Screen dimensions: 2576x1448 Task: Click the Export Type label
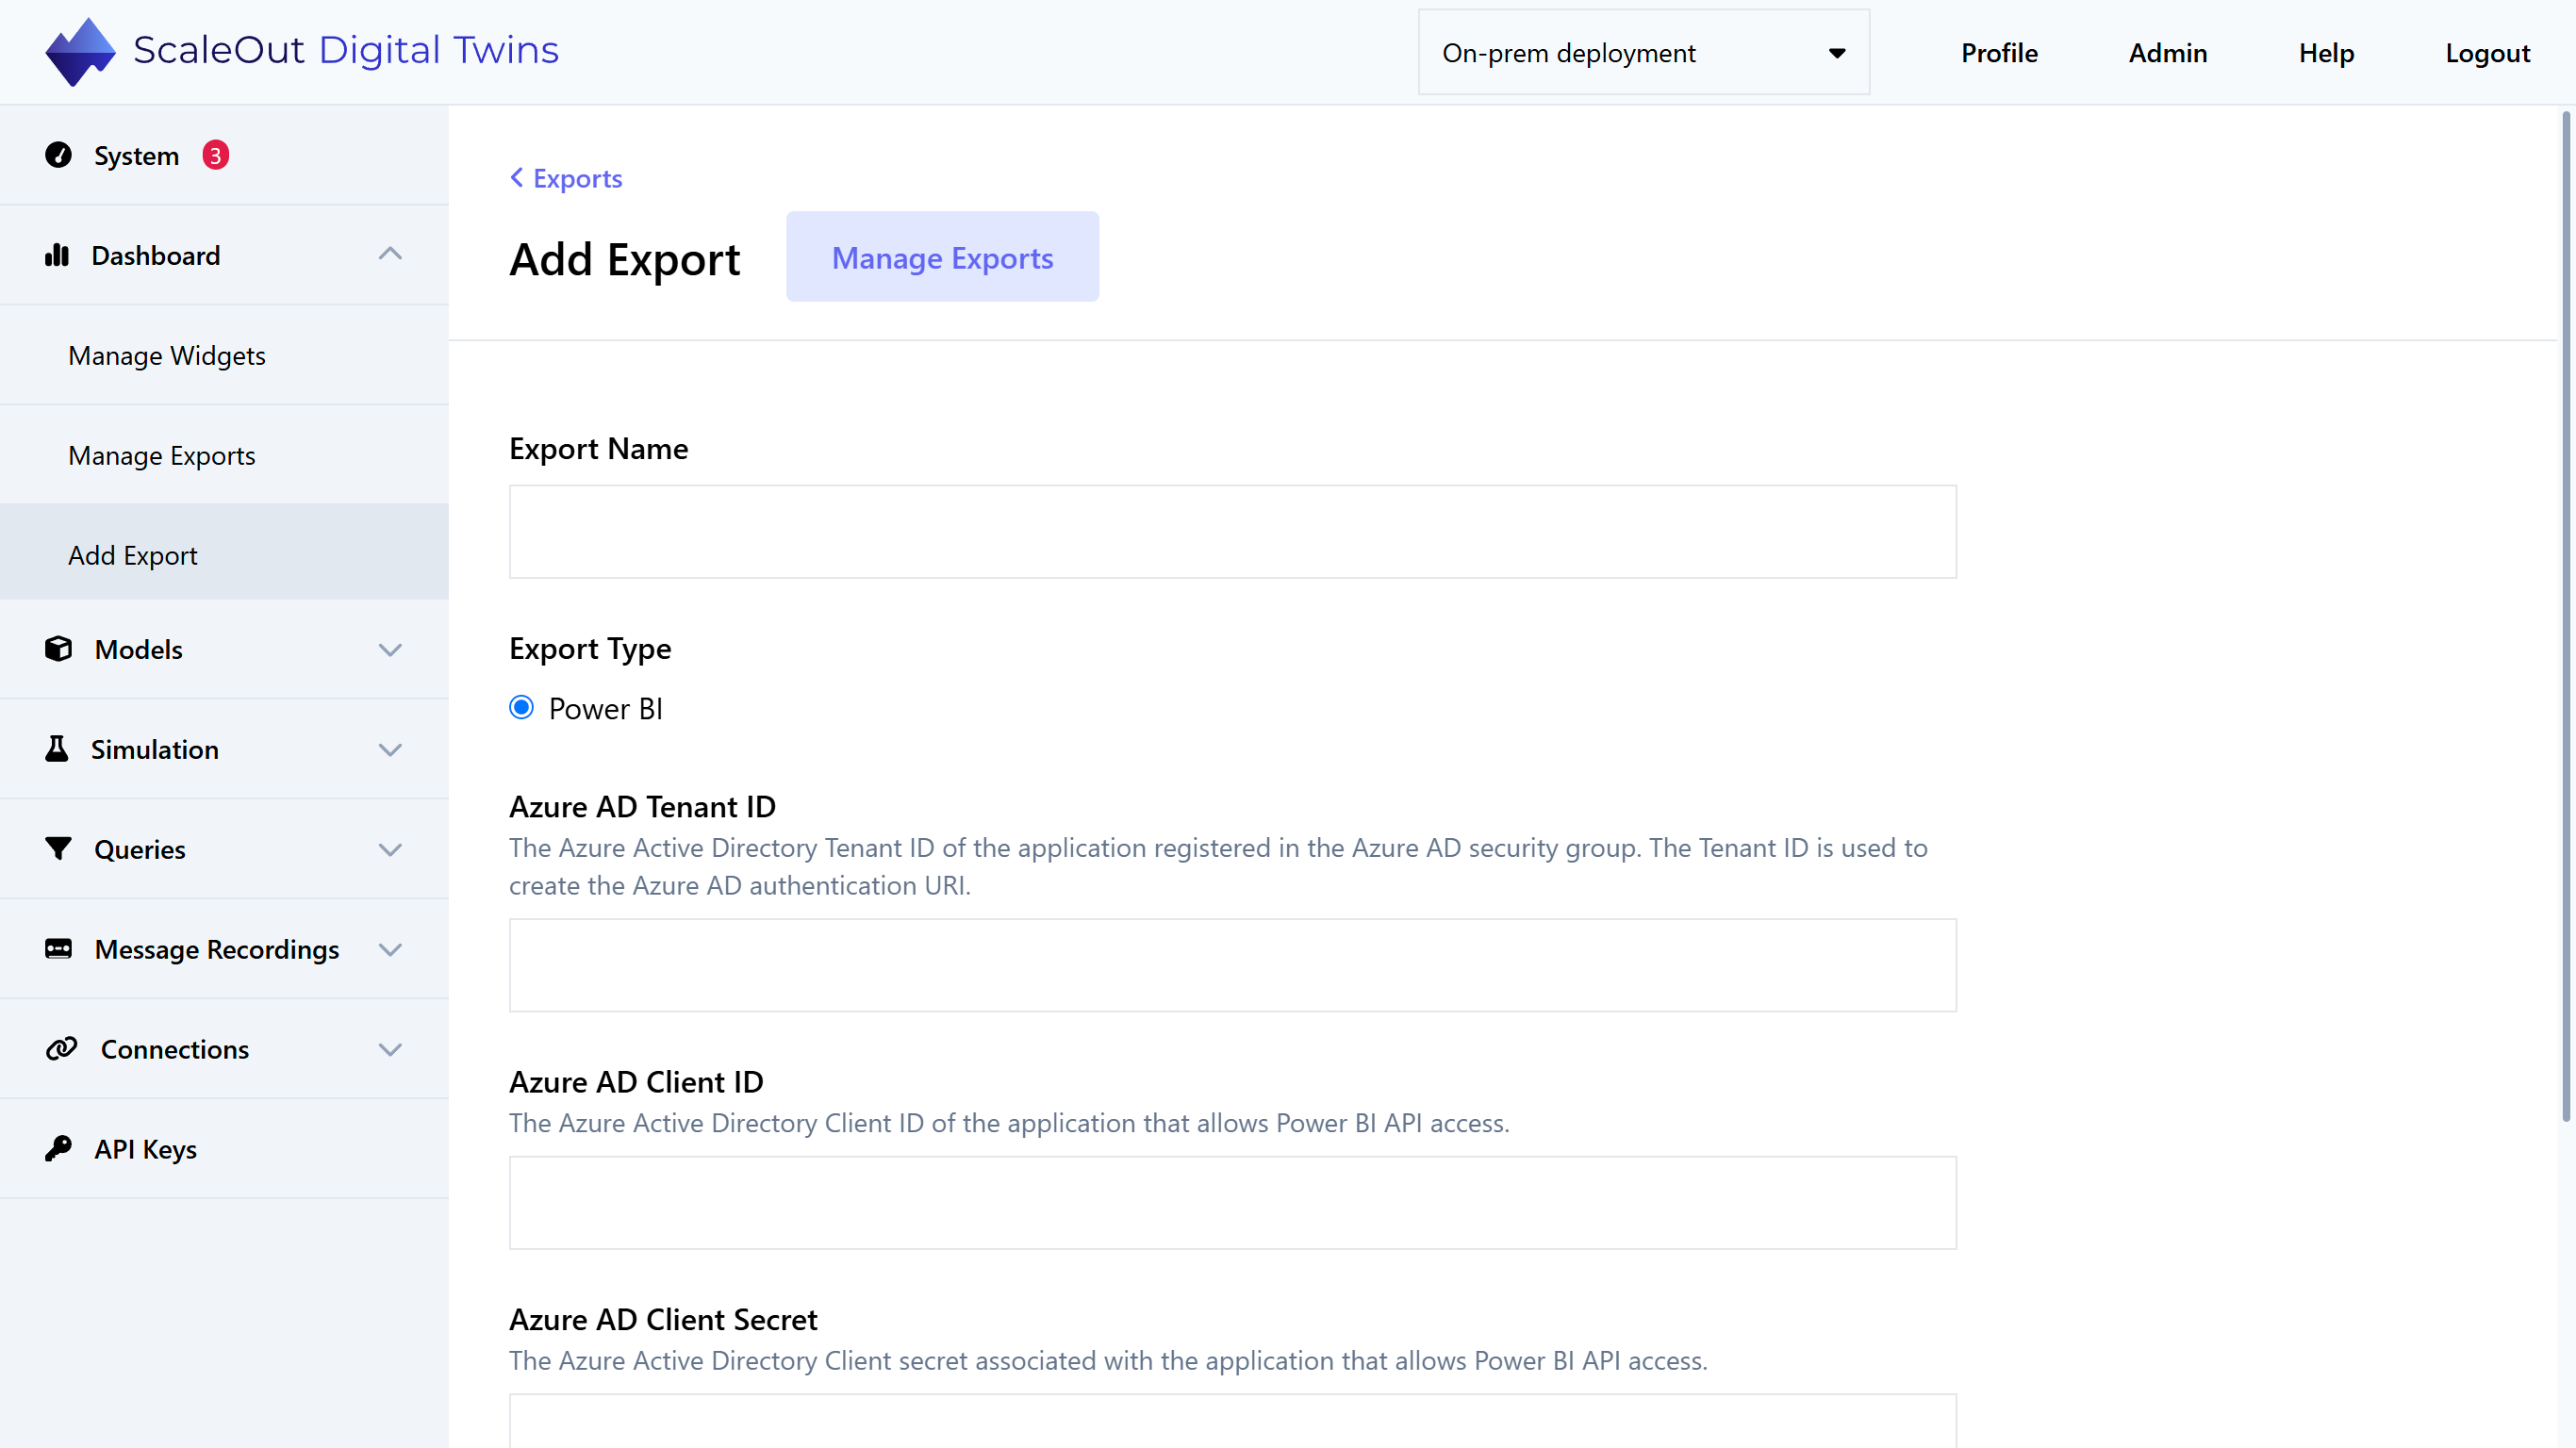[x=590, y=649]
